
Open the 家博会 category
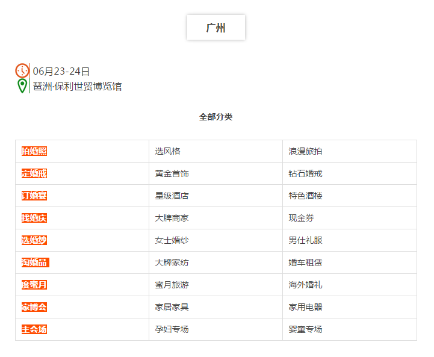tap(34, 307)
